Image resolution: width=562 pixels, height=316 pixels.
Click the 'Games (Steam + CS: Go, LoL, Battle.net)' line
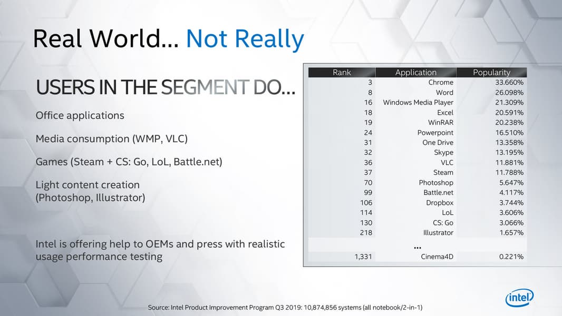129,162
